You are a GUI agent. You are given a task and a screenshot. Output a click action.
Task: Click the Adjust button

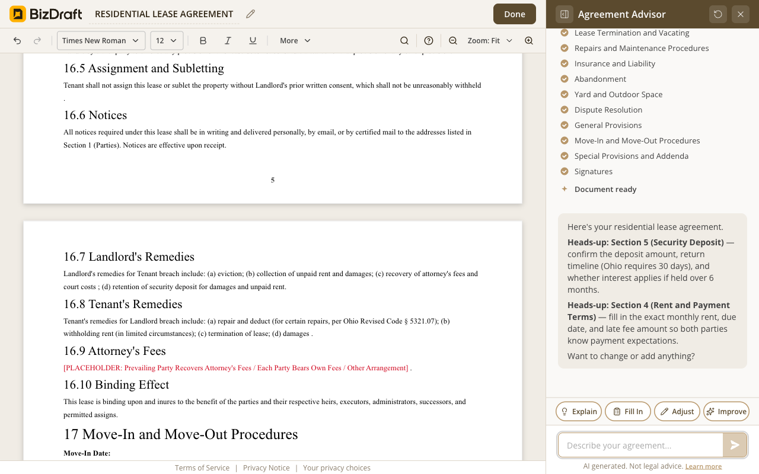click(677, 411)
